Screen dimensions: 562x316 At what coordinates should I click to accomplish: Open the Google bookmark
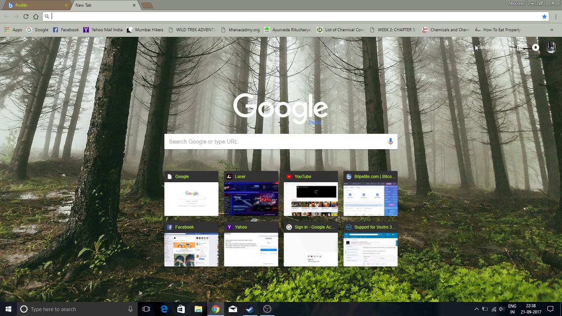tap(37, 30)
